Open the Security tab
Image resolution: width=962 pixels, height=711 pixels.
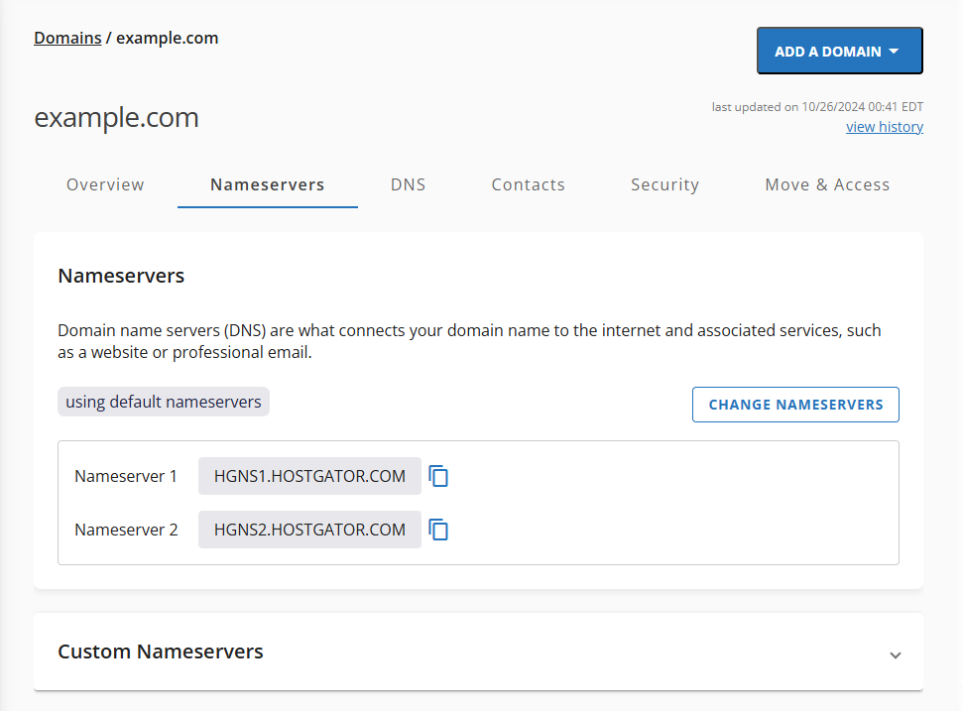(664, 184)
